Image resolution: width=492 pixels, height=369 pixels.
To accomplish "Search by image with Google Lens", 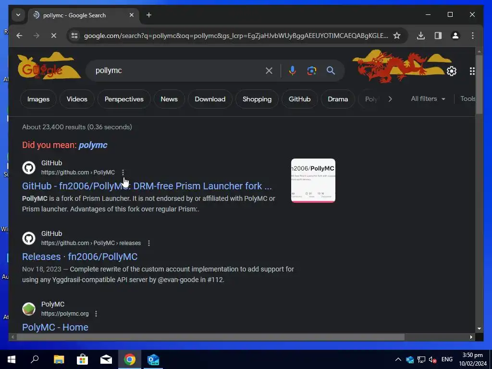I will pos(311,71).
